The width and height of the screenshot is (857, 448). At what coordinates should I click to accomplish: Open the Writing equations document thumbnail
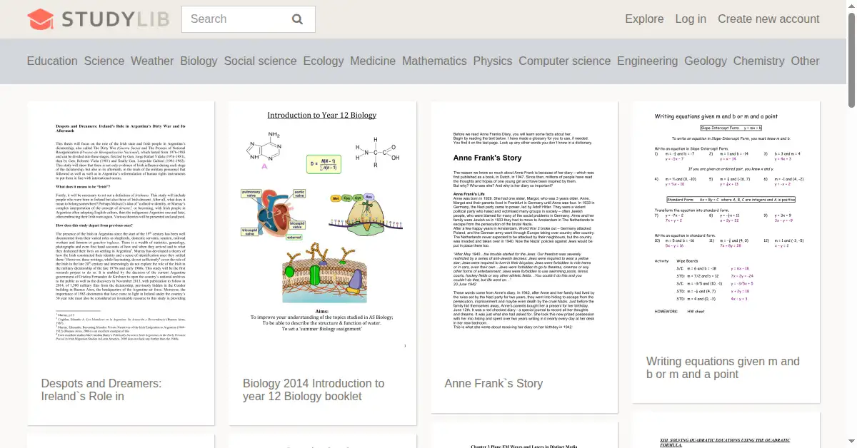(x=726, y=221)
